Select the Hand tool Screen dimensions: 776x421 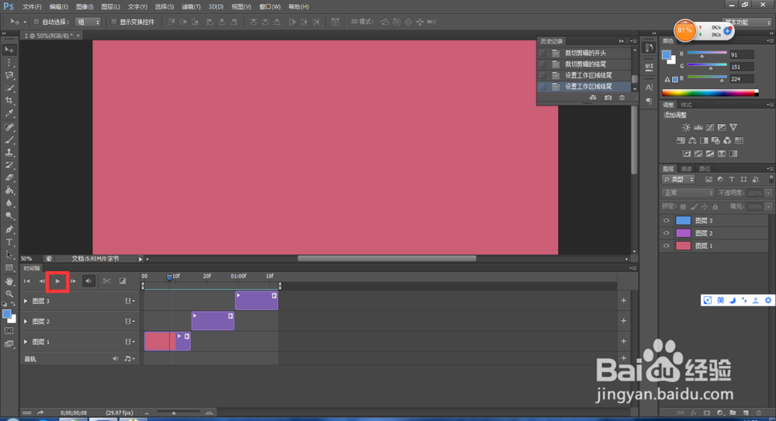point(9,281)
